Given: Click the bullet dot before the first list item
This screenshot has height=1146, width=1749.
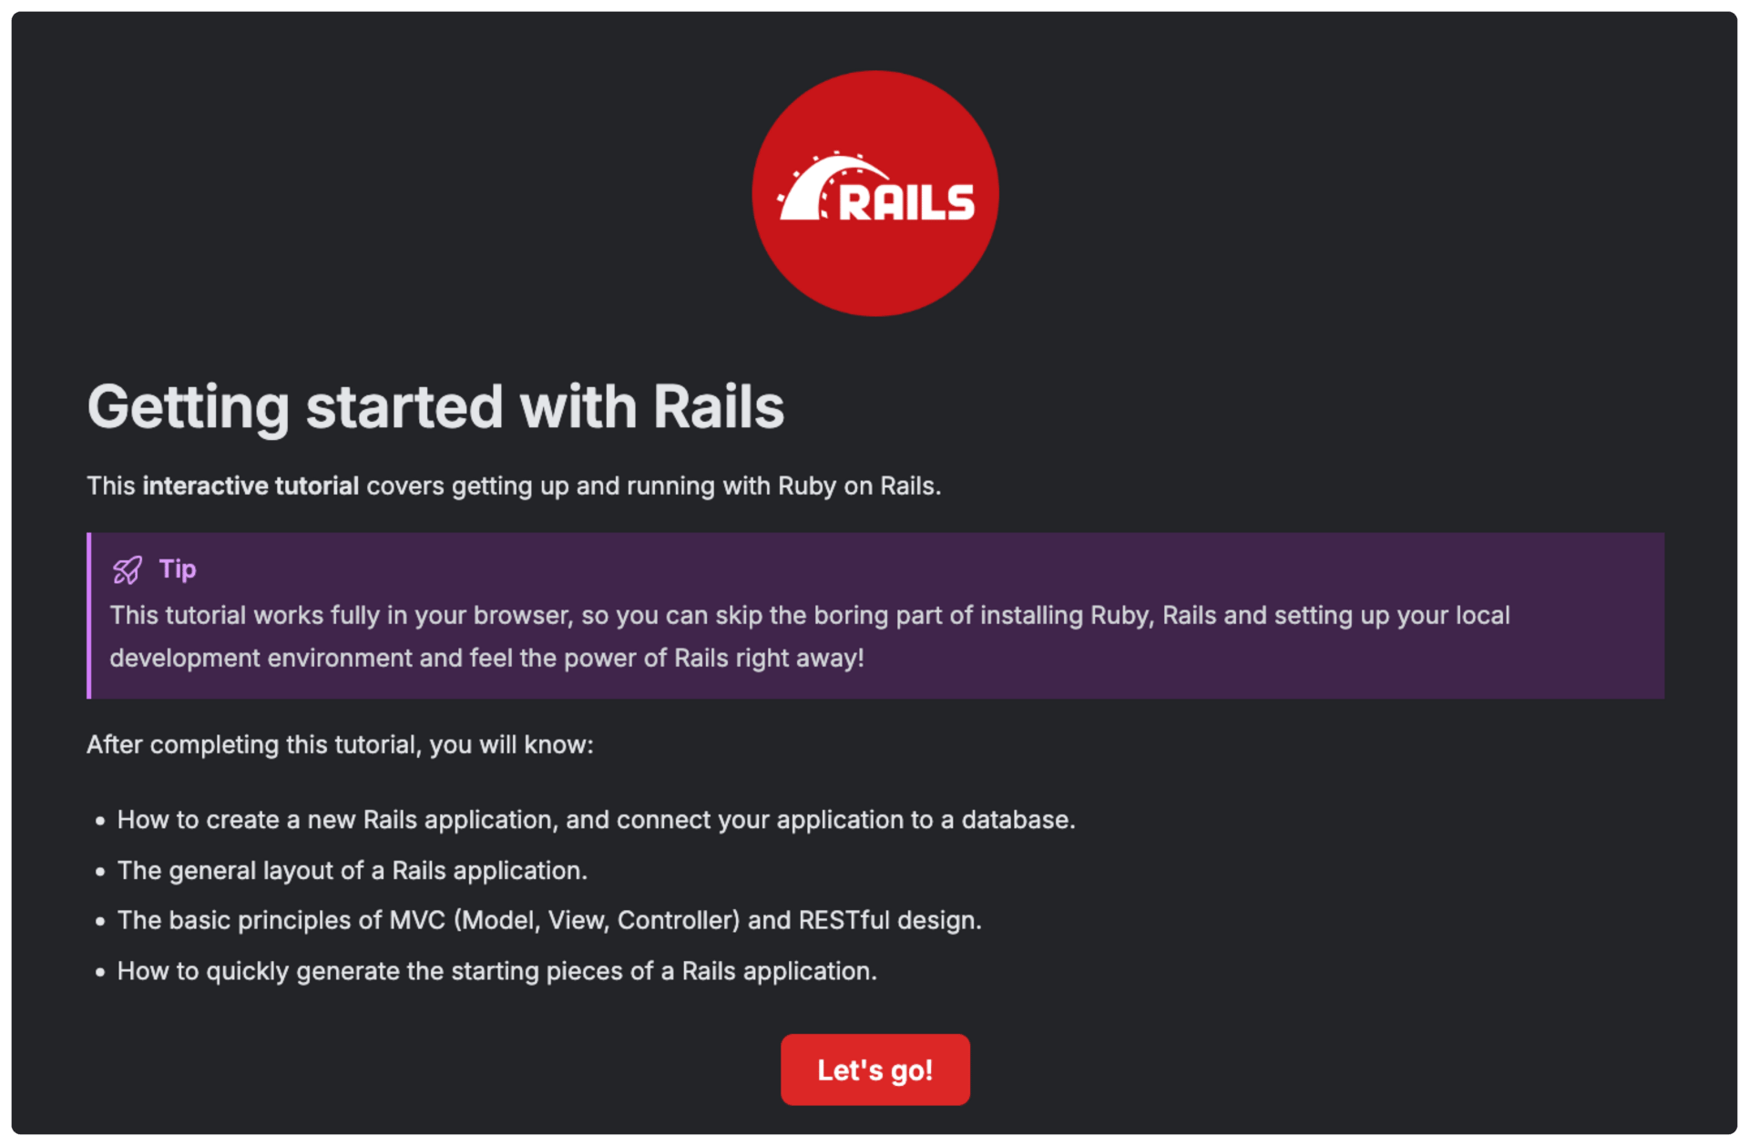Looking at the screenshot, I should (x=100, y=821).
